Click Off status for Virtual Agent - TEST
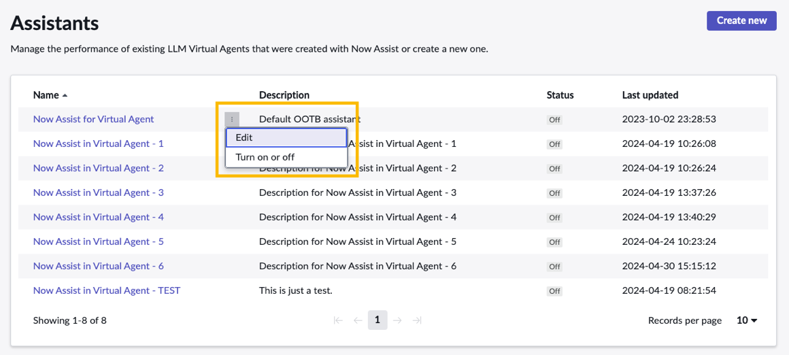 (x=554, y=291)
